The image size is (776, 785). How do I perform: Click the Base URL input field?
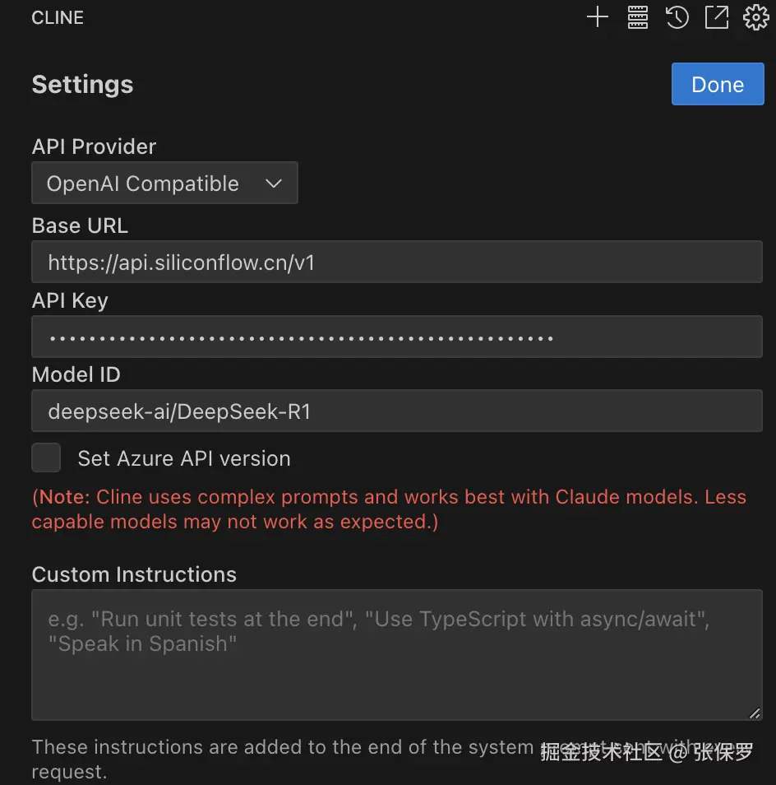[396, 262]
